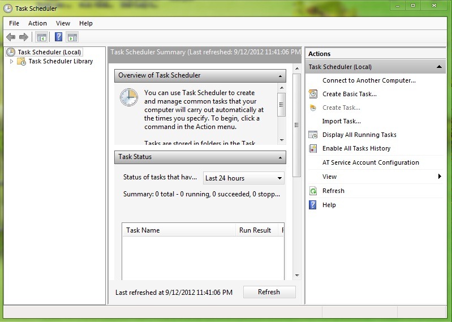The height and width of the screenshot is (322, 452).
Task: Open the Help menu in menu bar
Action: pos(86,23)
